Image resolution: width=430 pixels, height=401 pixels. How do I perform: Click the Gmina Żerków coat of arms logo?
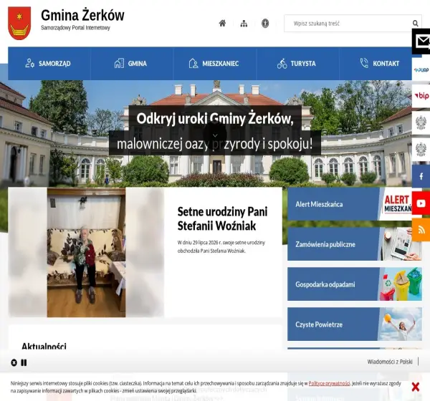(x=19, y=24)
